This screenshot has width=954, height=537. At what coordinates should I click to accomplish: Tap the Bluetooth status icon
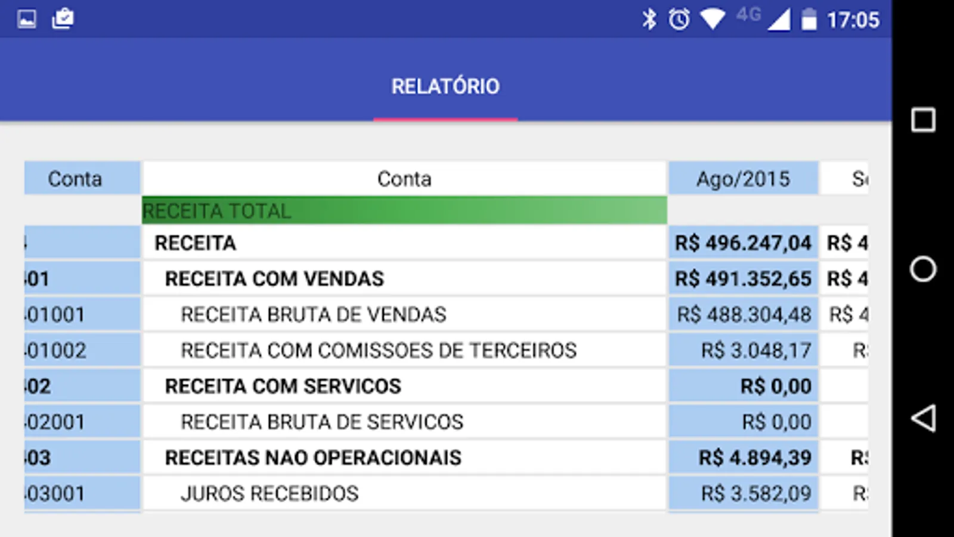(x=649, y=19)
